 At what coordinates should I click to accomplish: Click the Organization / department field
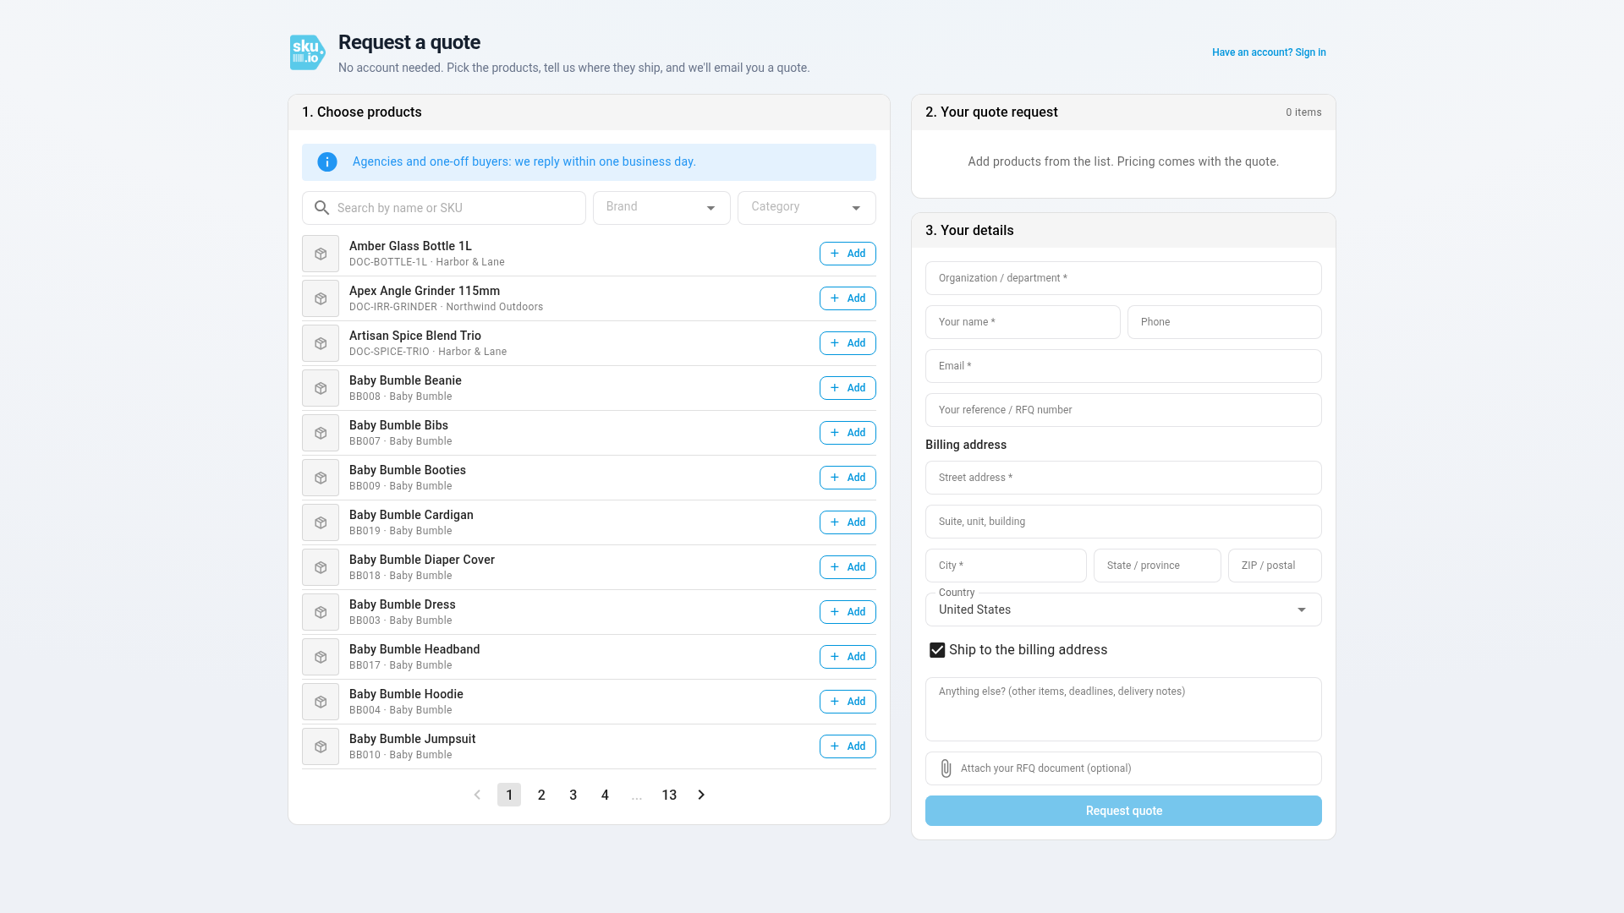(1123, 278)
